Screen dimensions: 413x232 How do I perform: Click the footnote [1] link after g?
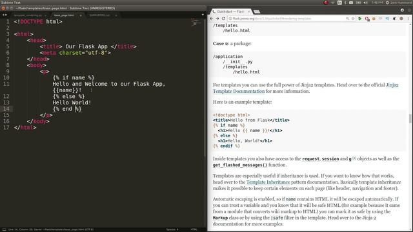pyautogui.click(x=354, y=158)
